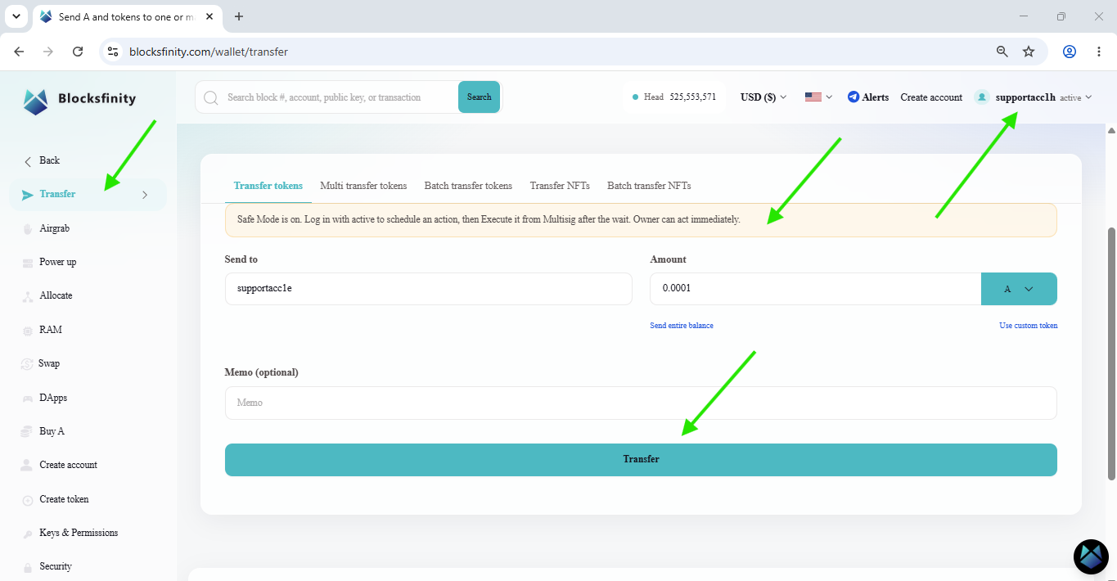Click the Memo input field
This screenshot has width=1117, height=581.
[641, 403]
